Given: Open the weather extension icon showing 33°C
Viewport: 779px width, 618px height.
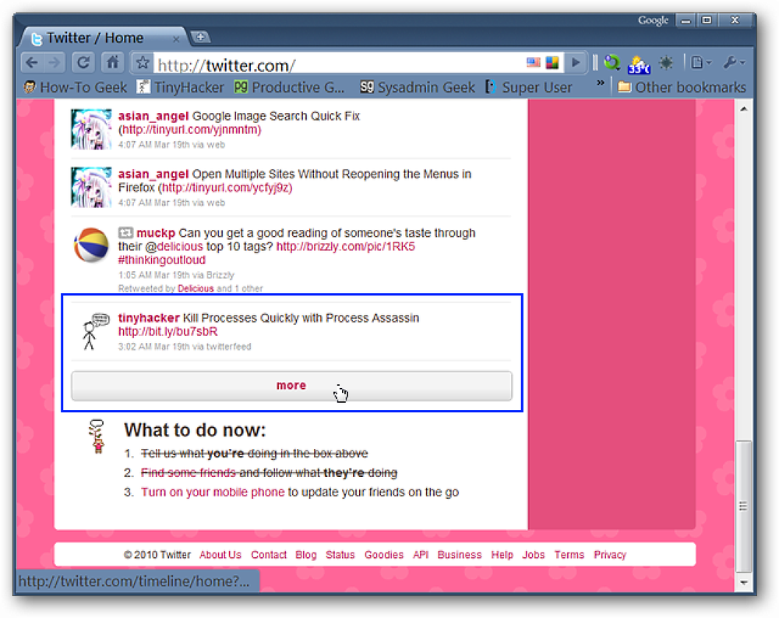Looking at the screenshot, I should [x=639, y=64].
